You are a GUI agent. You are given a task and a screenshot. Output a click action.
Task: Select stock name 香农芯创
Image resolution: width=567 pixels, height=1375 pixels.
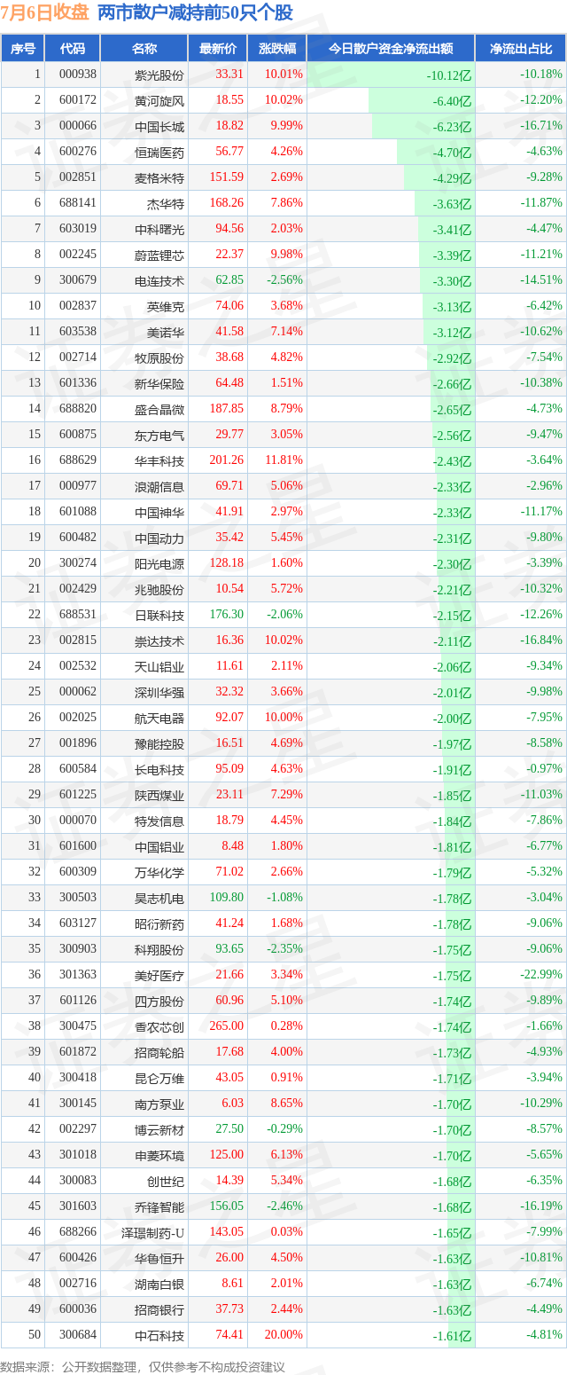(x=159, y=1026)
